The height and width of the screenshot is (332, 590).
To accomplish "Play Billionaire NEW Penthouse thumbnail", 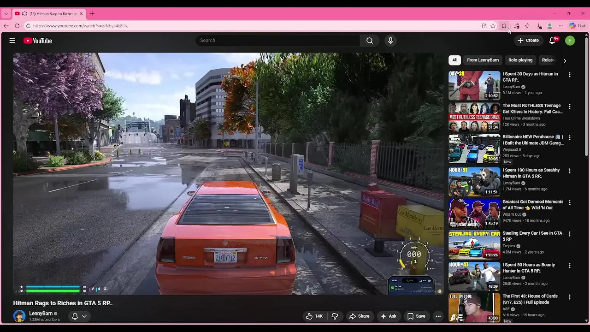I will pyautogui.click(x=474, y=149).
